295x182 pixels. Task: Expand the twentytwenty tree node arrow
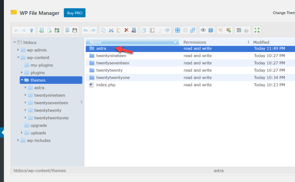click(25, 110)
